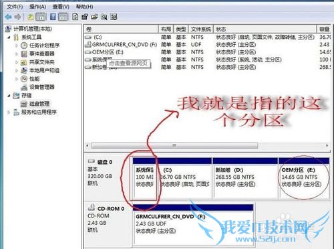Click the clock icon of 任务计划程序
This screenshot has width=334, height=249.
24,46
